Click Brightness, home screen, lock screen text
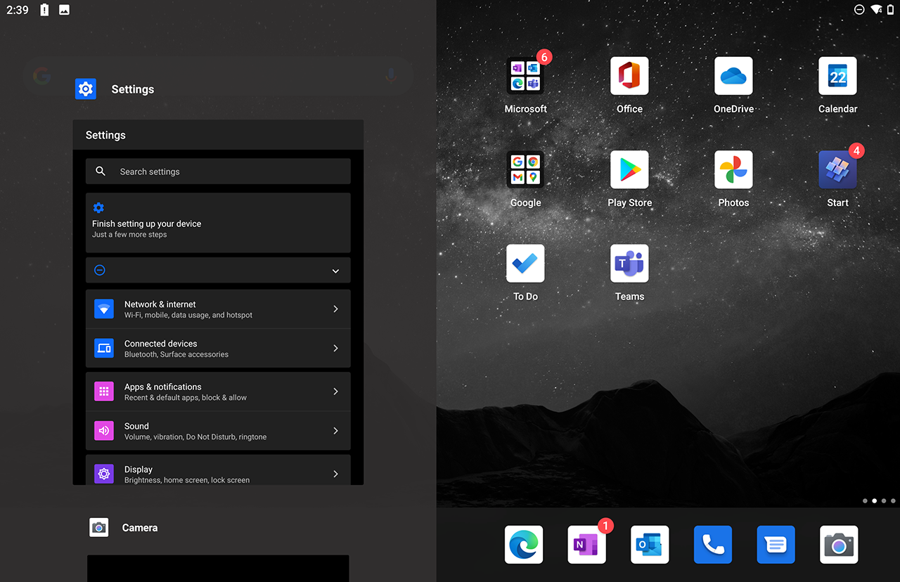This screenshot has width=900, height=582. pyautogui.click(x=187, y=480)
